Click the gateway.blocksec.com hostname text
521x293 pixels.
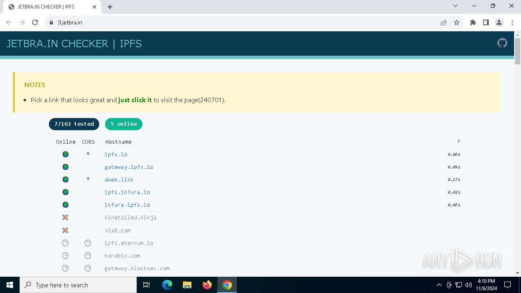click(x=137, y=268)
